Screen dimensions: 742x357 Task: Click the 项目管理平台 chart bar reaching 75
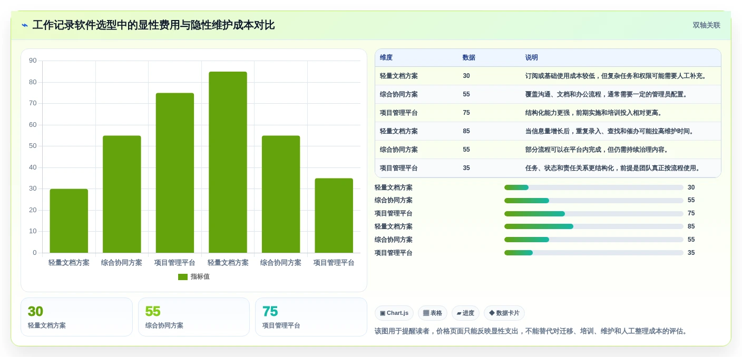click(x=175, y=173)
